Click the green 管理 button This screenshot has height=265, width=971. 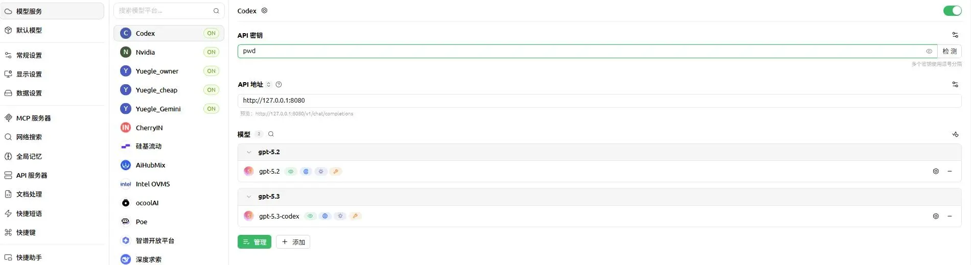pos(255,242)
